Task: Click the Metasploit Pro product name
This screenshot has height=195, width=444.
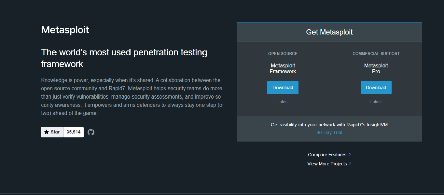Action: [x=376, y=68]
